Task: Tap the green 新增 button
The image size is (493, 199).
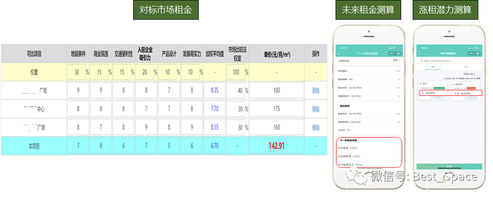Action: 449,166
